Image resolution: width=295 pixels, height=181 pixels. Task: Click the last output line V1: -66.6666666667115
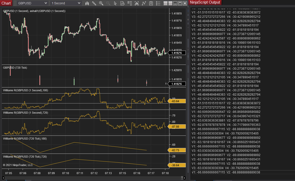(226, 172)
